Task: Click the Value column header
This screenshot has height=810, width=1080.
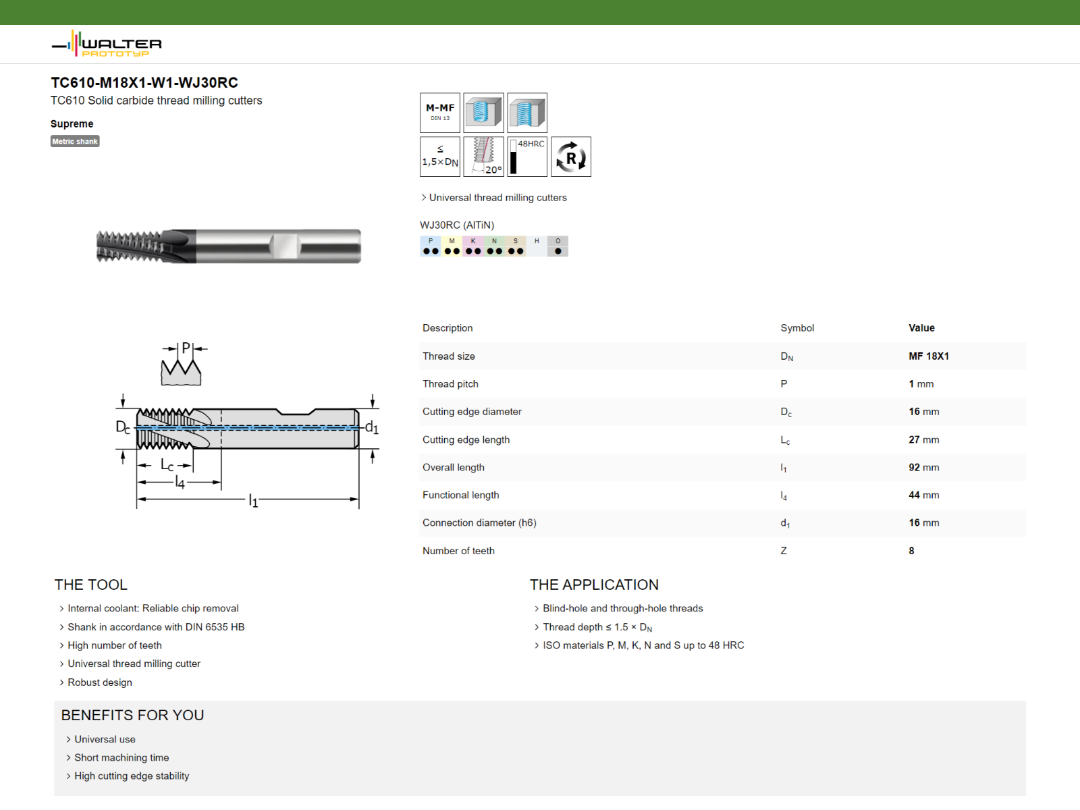Action: tap(921, 328)
